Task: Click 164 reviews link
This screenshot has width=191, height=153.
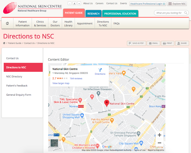Action: pos(76,79)
